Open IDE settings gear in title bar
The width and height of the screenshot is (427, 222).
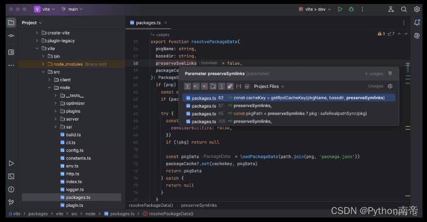click(417, 9)
